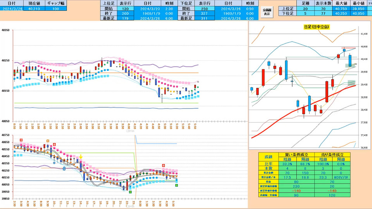Select the 比率 cell showing 0.0%
The height and width of the screenshot is (209, 372).
point(341,164)
